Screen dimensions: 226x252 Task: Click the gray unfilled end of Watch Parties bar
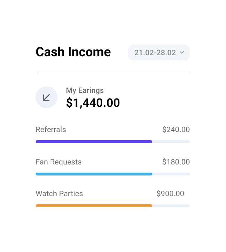(171, 206)
